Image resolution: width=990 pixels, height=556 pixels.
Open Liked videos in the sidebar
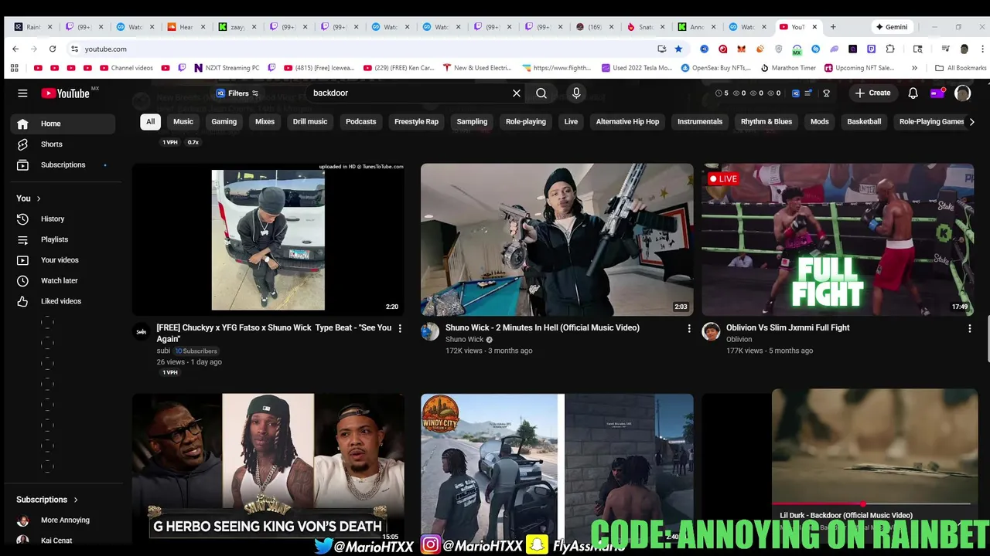pos(63,301)
